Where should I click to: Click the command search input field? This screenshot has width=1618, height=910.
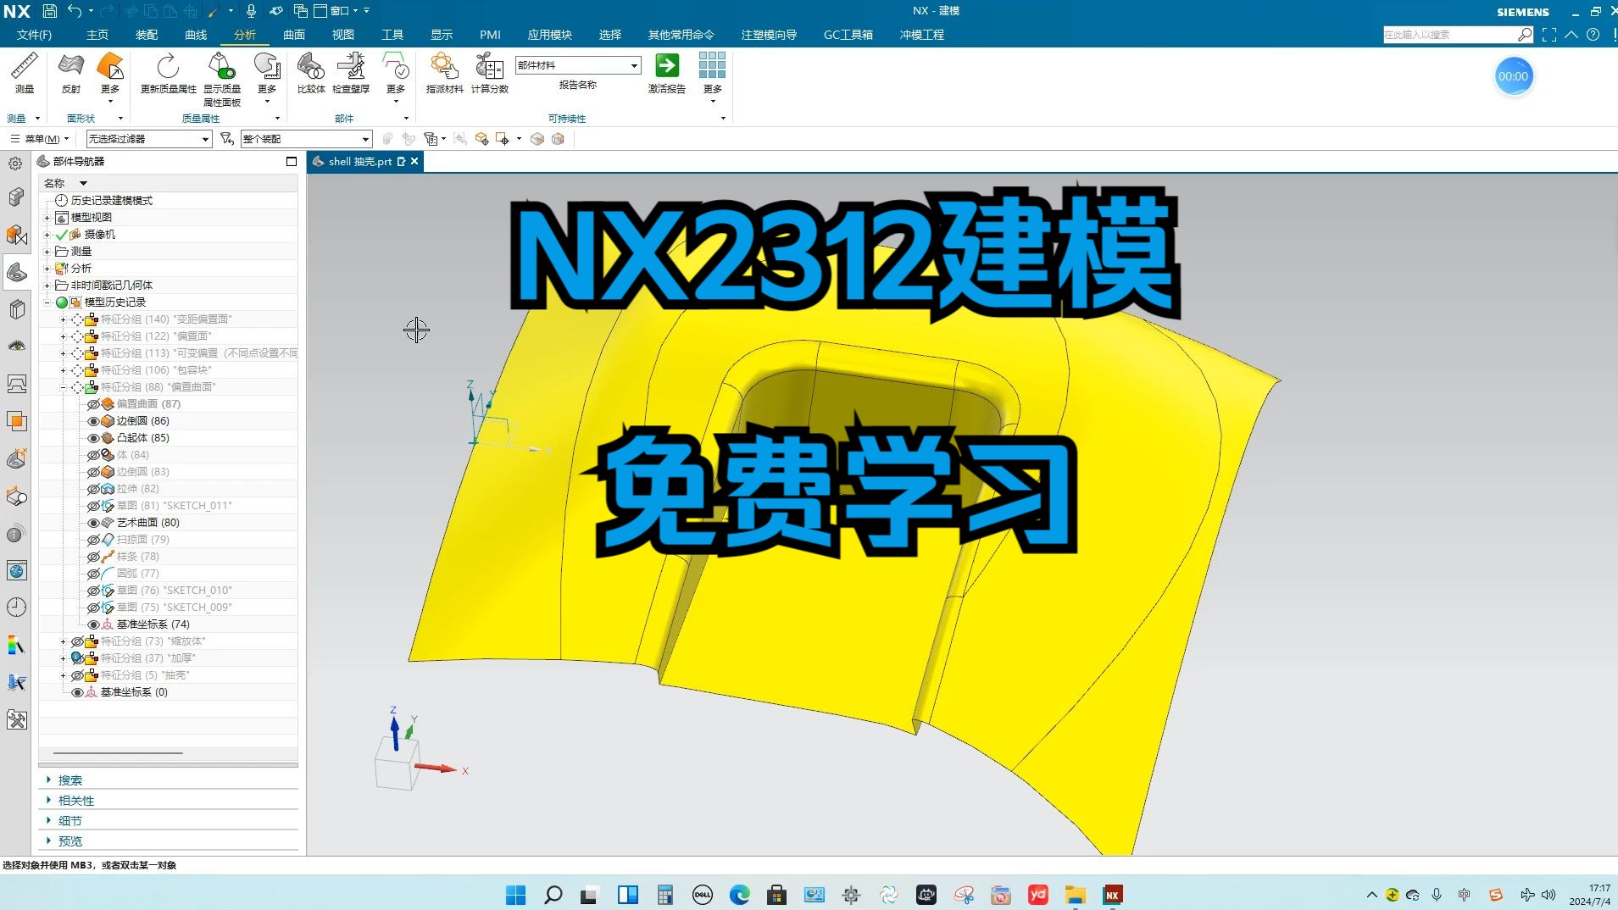[1450, 35]
